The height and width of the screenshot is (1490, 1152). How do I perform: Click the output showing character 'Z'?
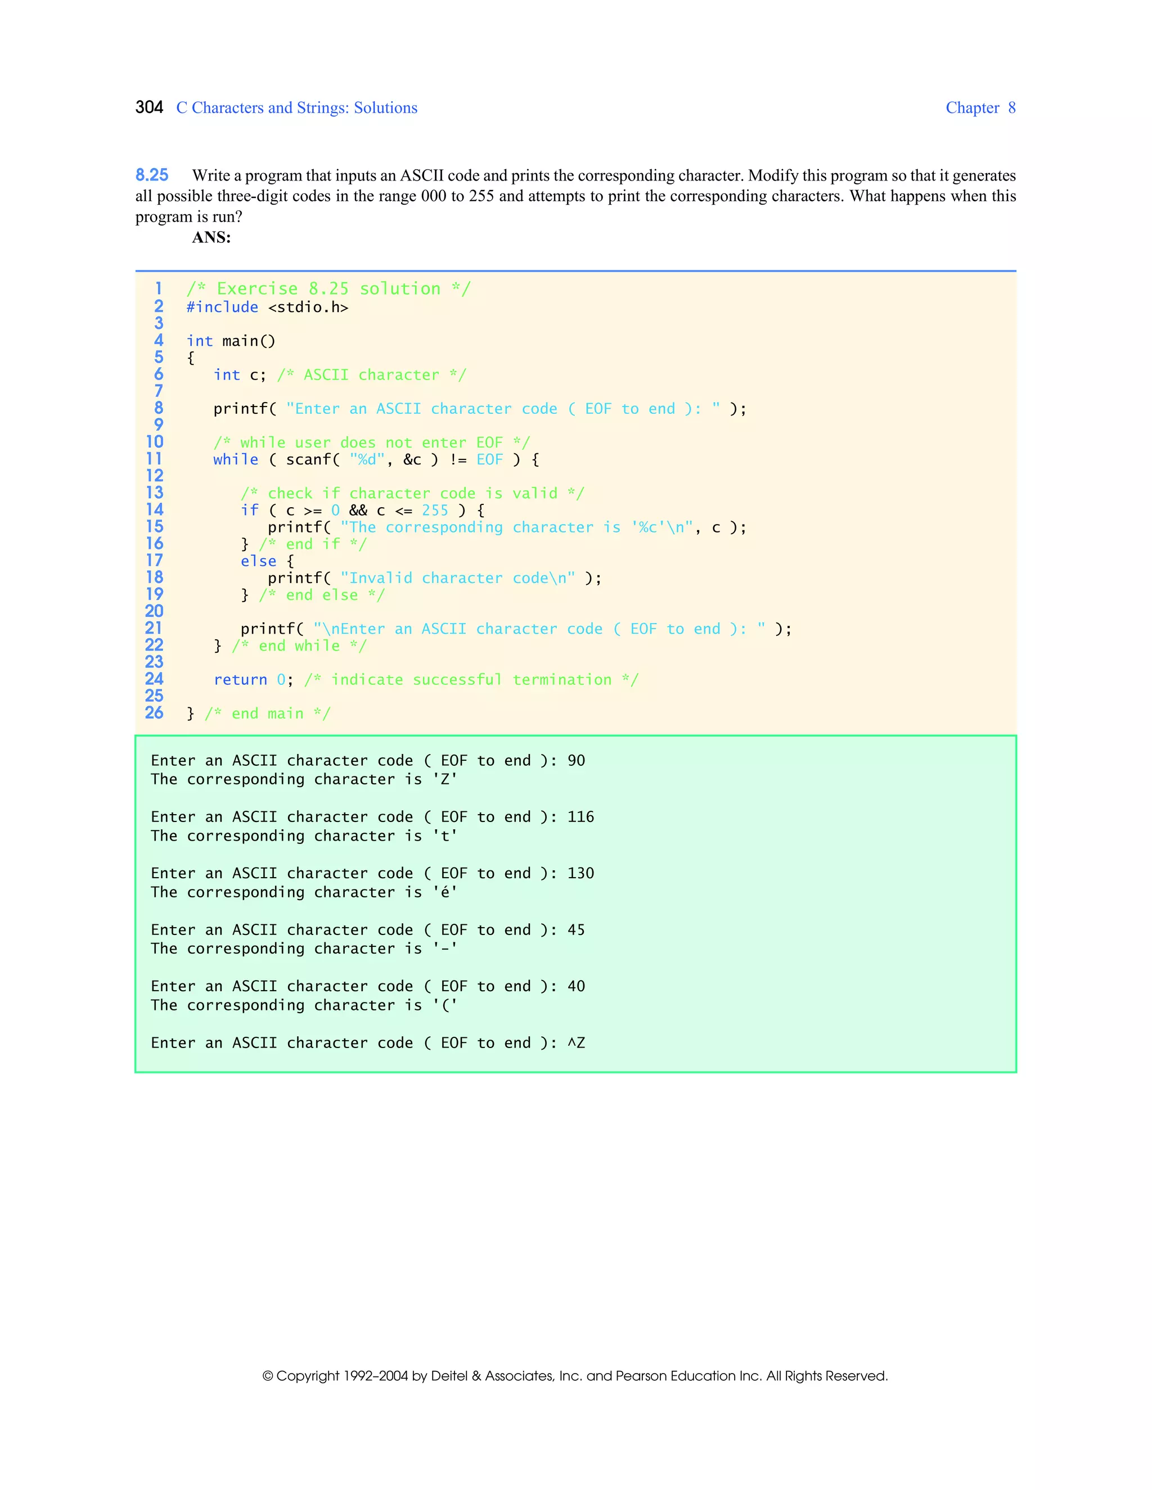pyautogui.click(x=304, y=779)
